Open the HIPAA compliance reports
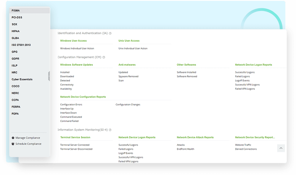Image resolution: width=296 pixels, height=175 pixels. pos(16,31)
